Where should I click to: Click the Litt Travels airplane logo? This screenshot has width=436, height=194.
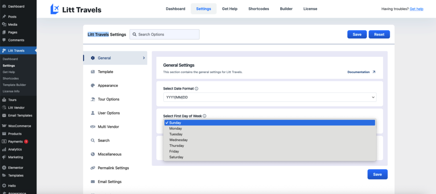pyautogui.click(x=55, y=9)
